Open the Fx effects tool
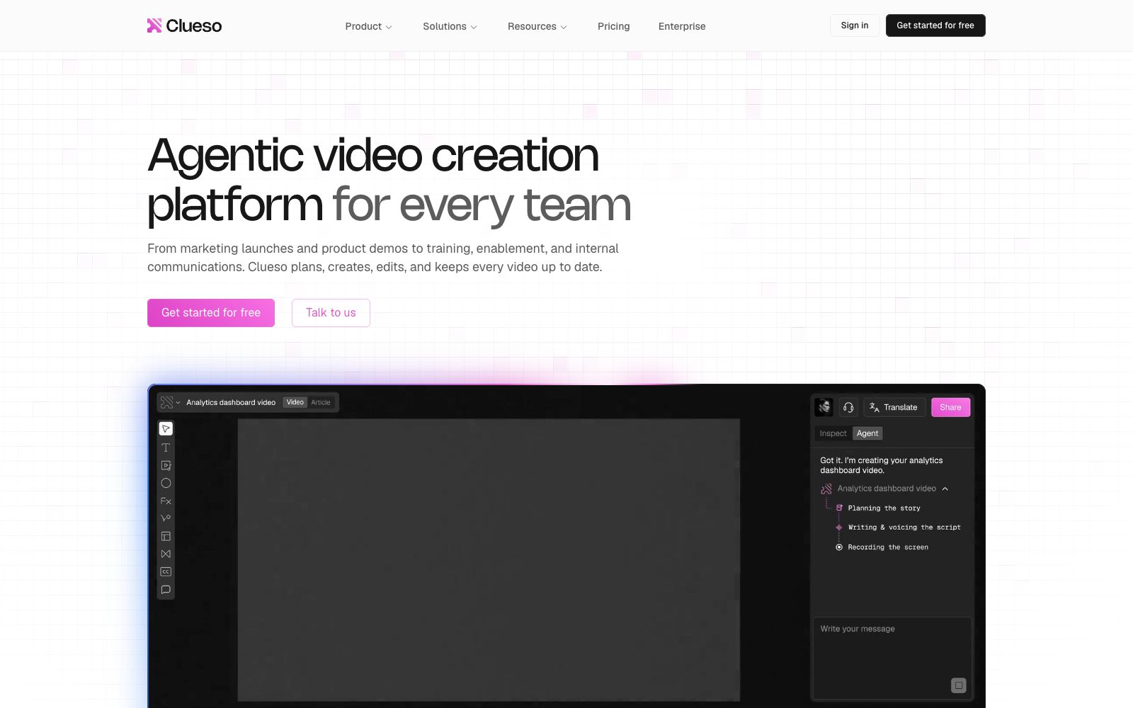This screenshot has height=708, width=1133. click(x=166, y=501)
